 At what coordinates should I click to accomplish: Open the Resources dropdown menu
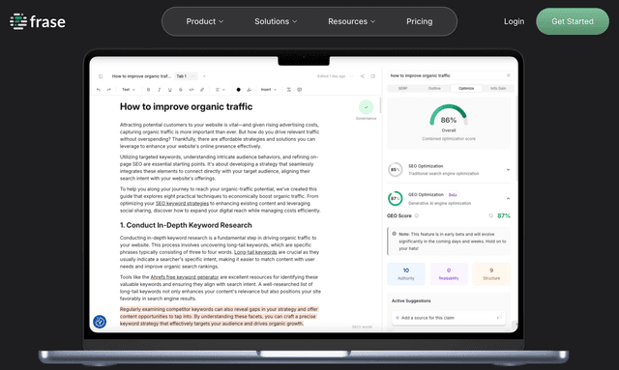[351, 21]
